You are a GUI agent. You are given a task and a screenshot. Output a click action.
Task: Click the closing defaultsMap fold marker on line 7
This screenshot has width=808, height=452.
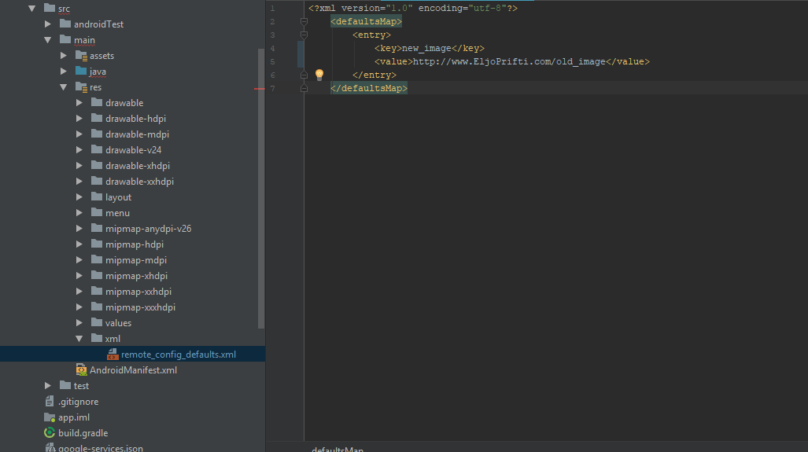click(x=304, y=88)
